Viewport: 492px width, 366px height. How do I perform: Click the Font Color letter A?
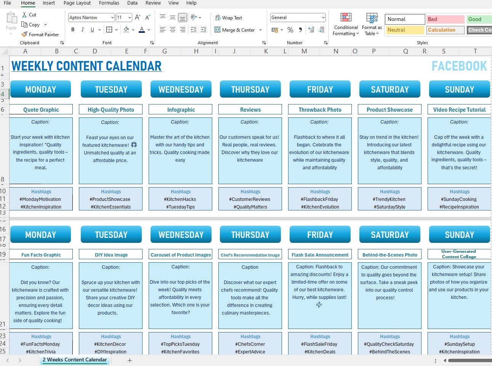tap(142, 30)
